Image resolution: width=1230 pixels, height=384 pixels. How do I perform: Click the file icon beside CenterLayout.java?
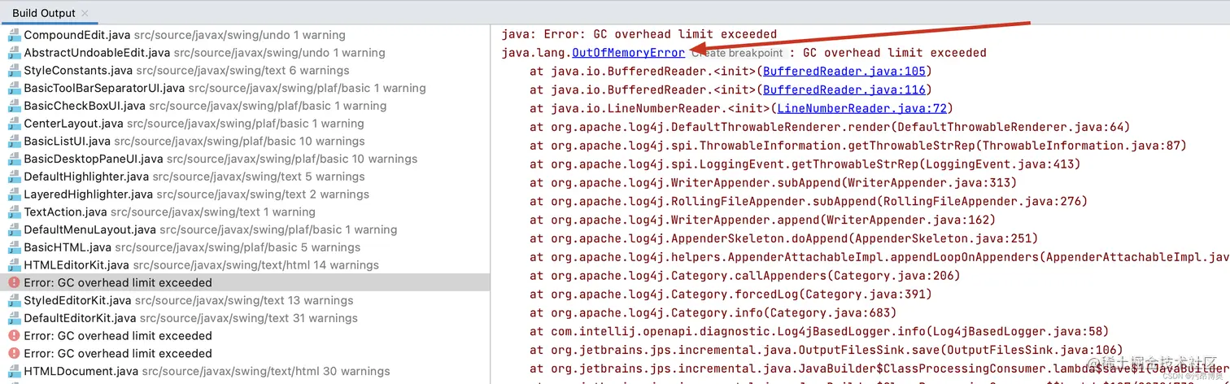point(14,124)
